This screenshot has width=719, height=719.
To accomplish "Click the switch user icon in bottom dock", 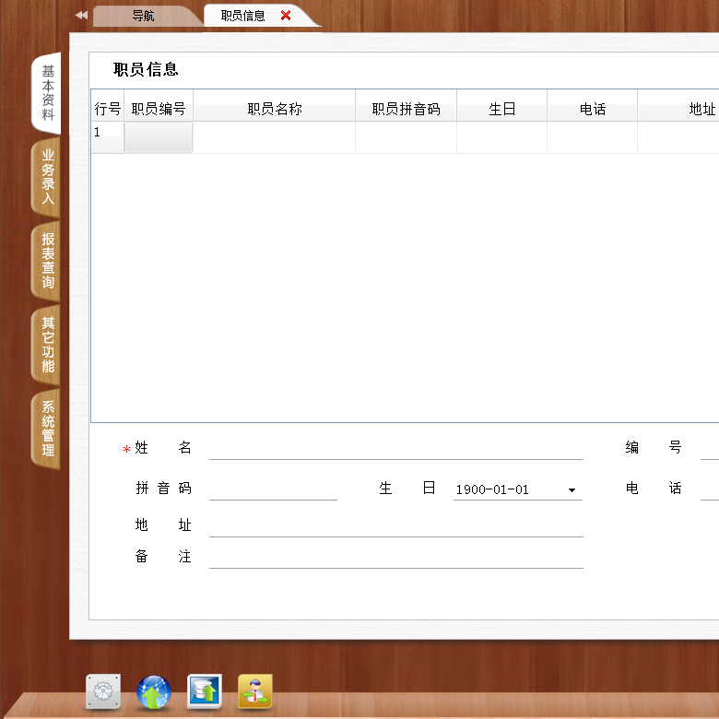I will pyautogui.click(x=255, y=691).
